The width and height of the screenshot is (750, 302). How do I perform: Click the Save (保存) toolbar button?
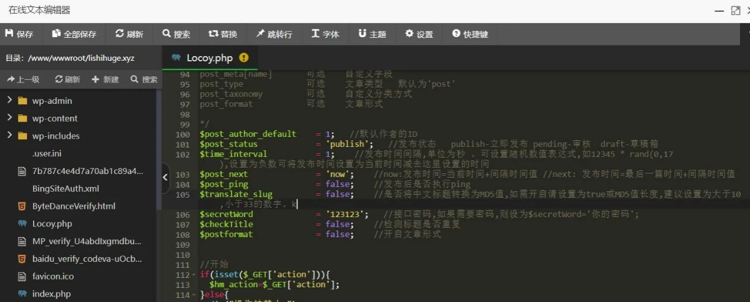coord(19,34)
